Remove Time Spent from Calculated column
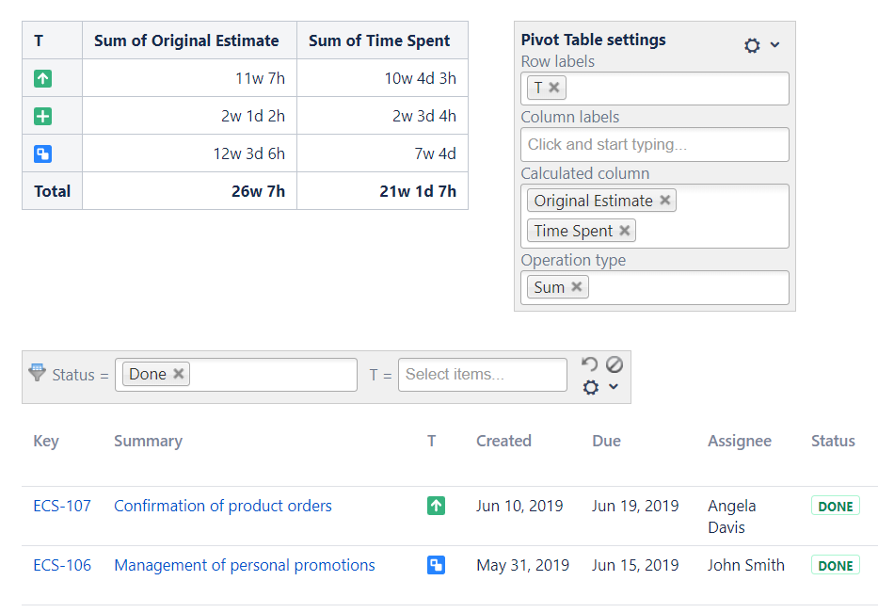This screenshot has width=878, height=613. click(x=625, y=231)
